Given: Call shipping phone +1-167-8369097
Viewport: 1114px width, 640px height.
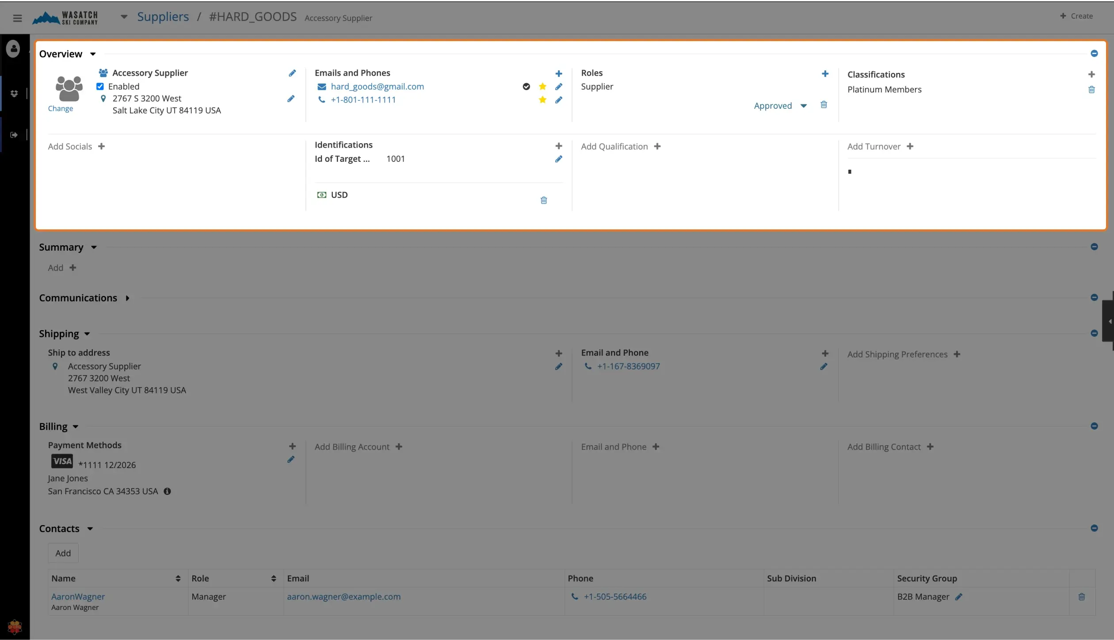Looking at the screenshot, I should (628, 366).
